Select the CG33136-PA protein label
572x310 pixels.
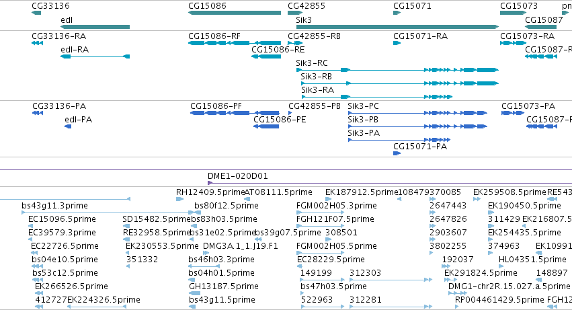tap(59, 106)
